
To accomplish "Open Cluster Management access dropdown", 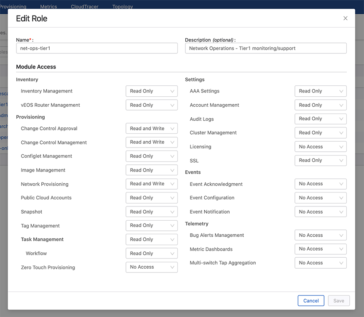I will (321, 133).
